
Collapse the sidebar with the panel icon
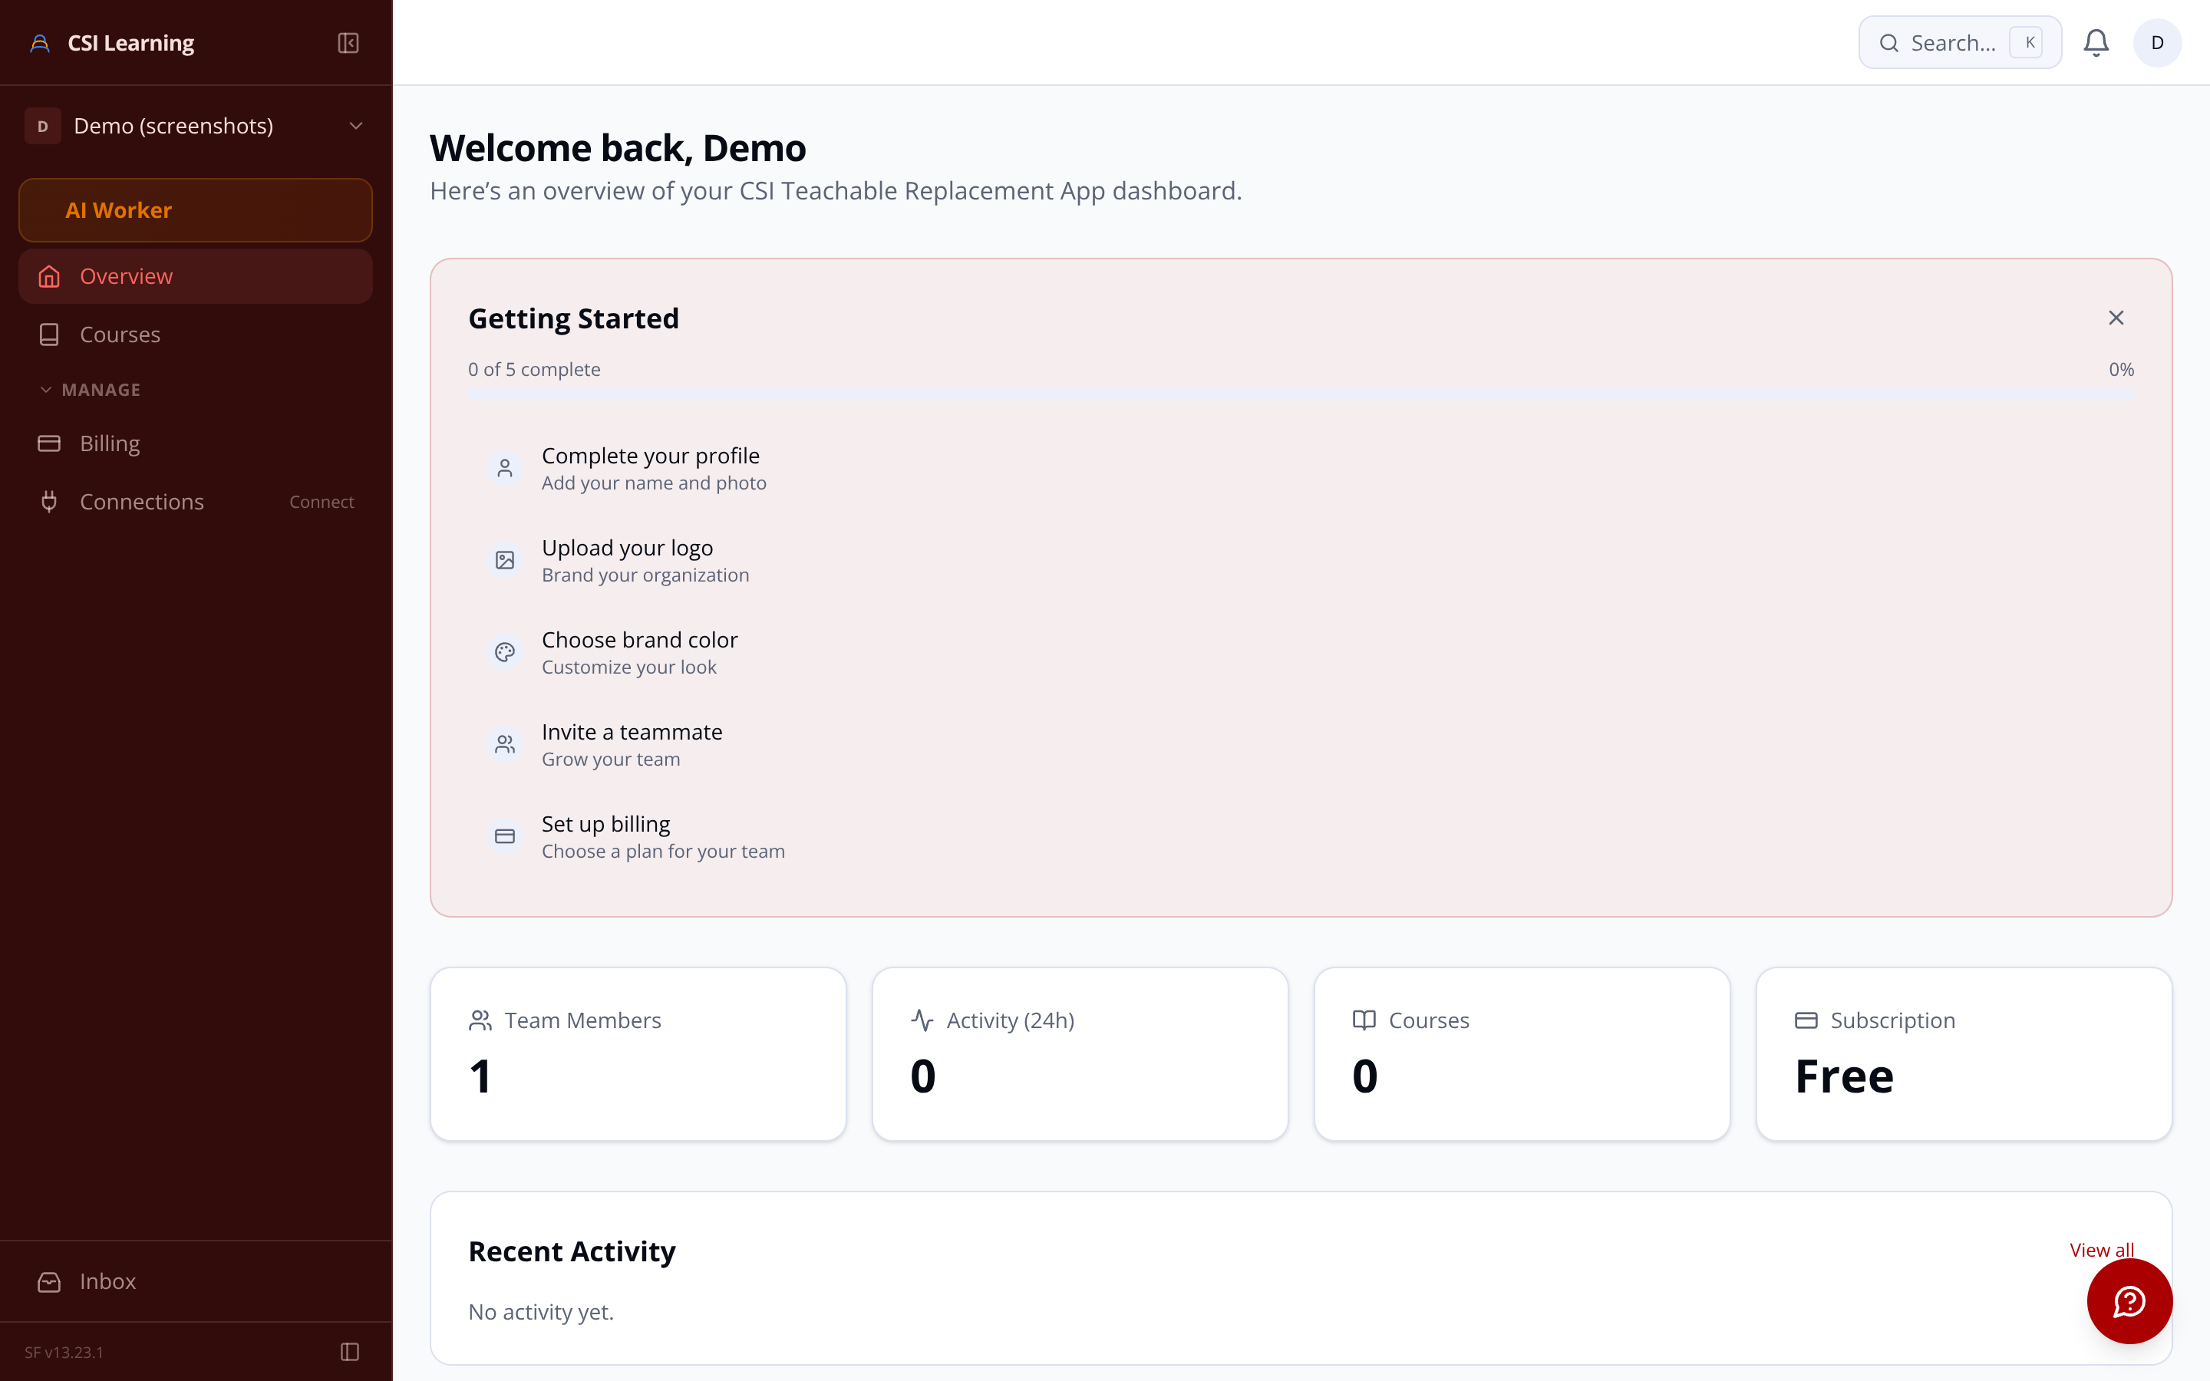(348, 43)
